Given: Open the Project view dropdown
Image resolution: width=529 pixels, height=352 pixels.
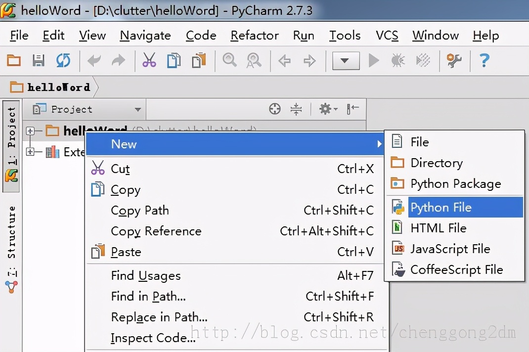Looking at the screenshot, I should click(138, 109).
